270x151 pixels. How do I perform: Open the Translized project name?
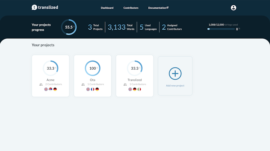[135, 80]
